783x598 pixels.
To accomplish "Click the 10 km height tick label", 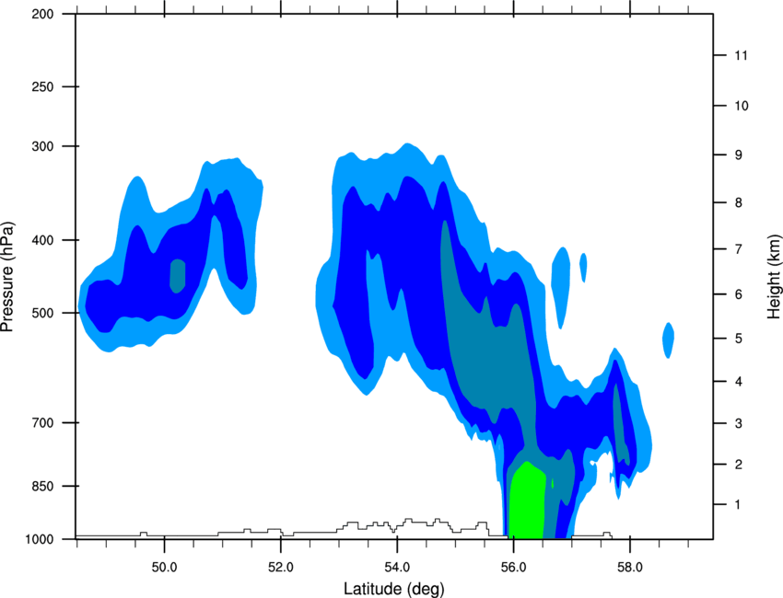I will 742,106.
